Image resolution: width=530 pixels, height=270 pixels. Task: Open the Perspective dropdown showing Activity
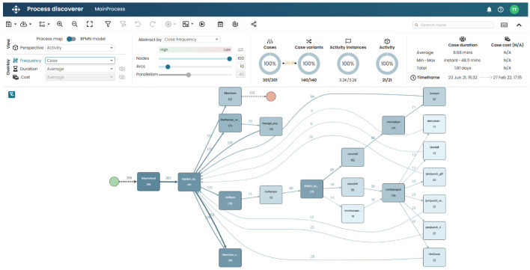pyautogui.click(x=80, y=48)
